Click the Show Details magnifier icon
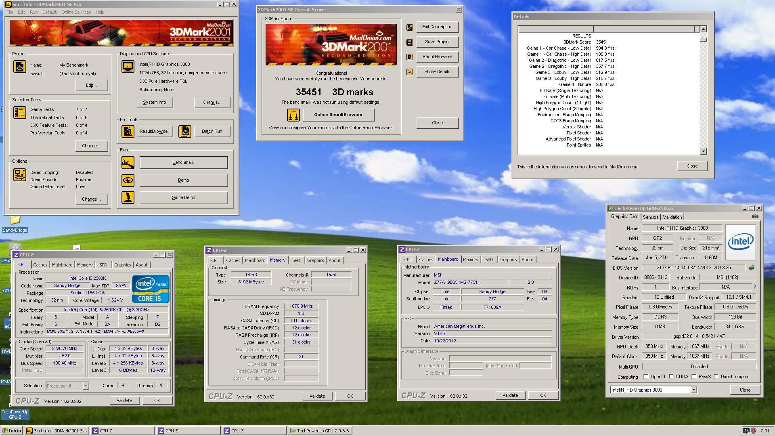 pos(410,72)
